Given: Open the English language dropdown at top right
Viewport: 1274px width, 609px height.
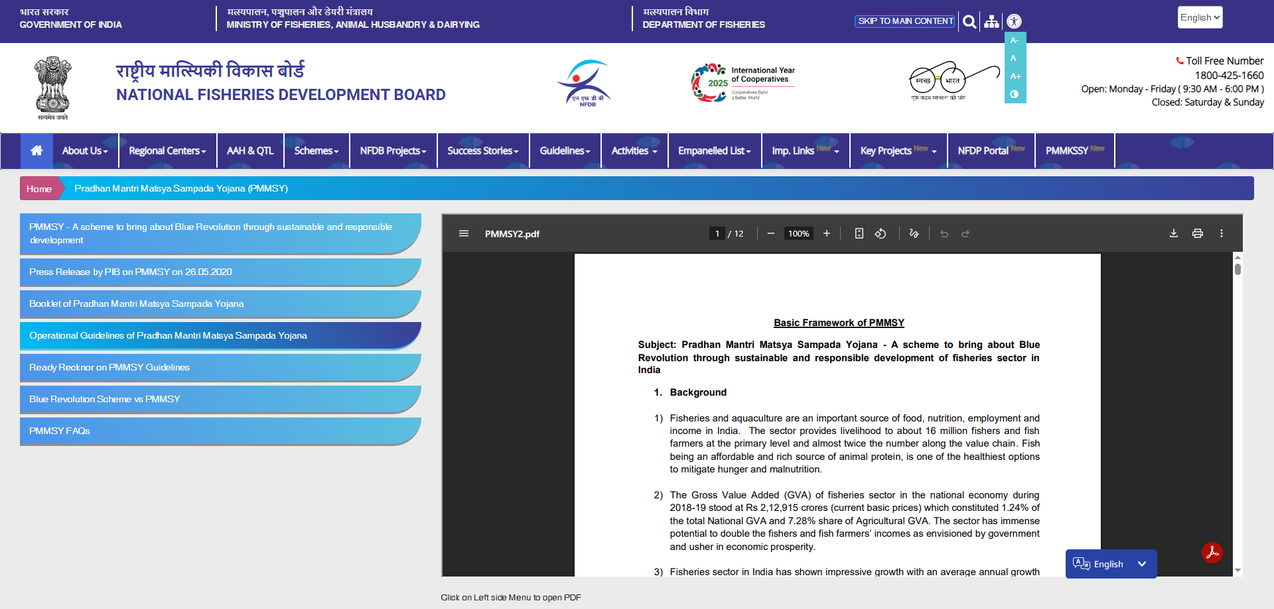Looking at the screenshot, I should tap(1200, 18).
